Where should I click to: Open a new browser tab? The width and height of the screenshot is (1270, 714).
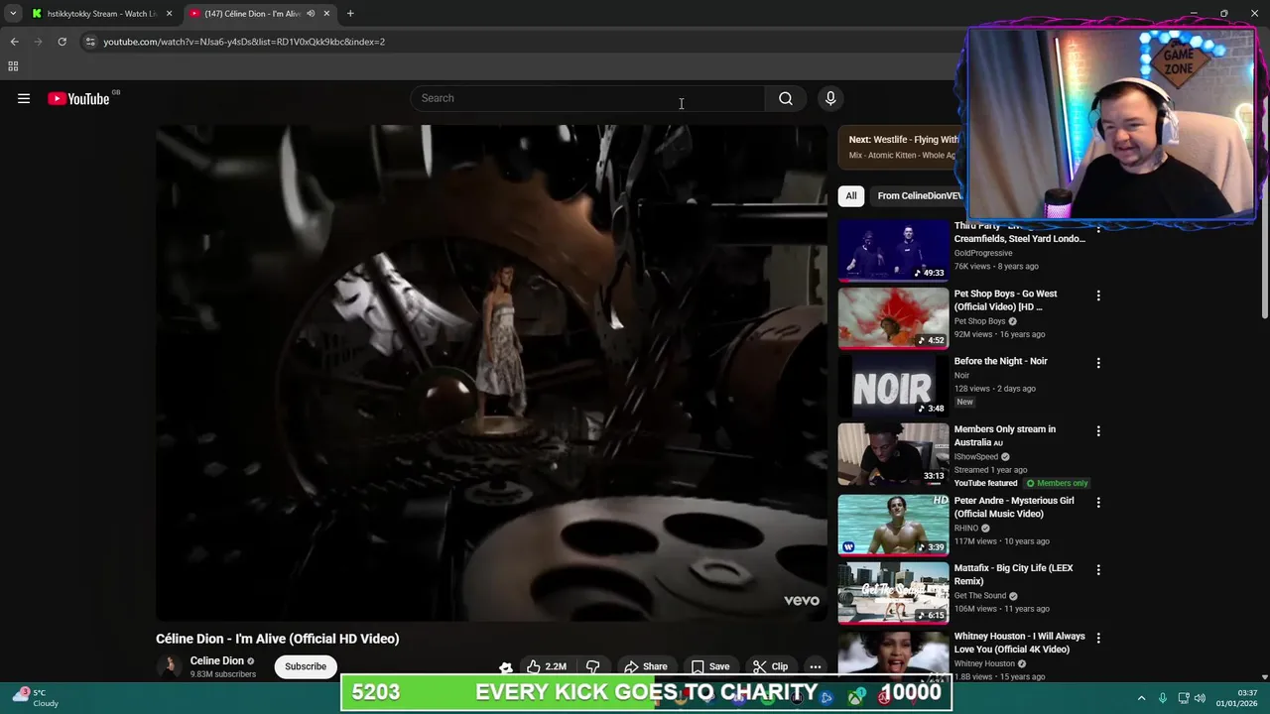350,14
